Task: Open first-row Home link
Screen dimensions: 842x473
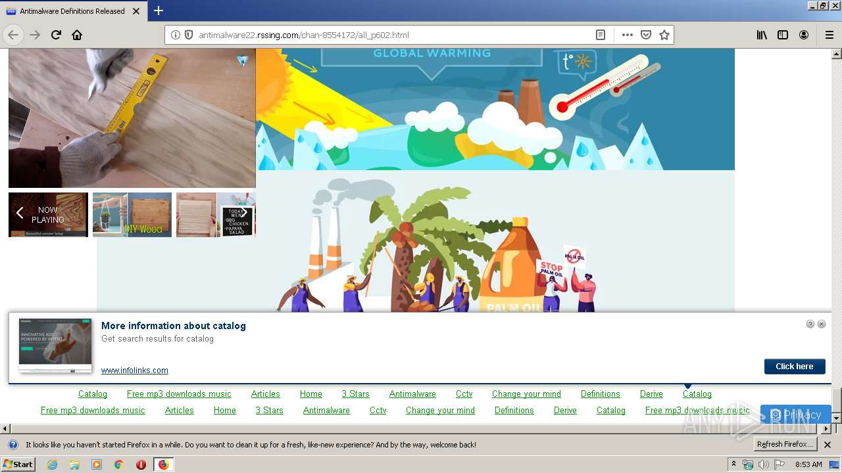Action: pyautogui.click(x=311, y=394)
